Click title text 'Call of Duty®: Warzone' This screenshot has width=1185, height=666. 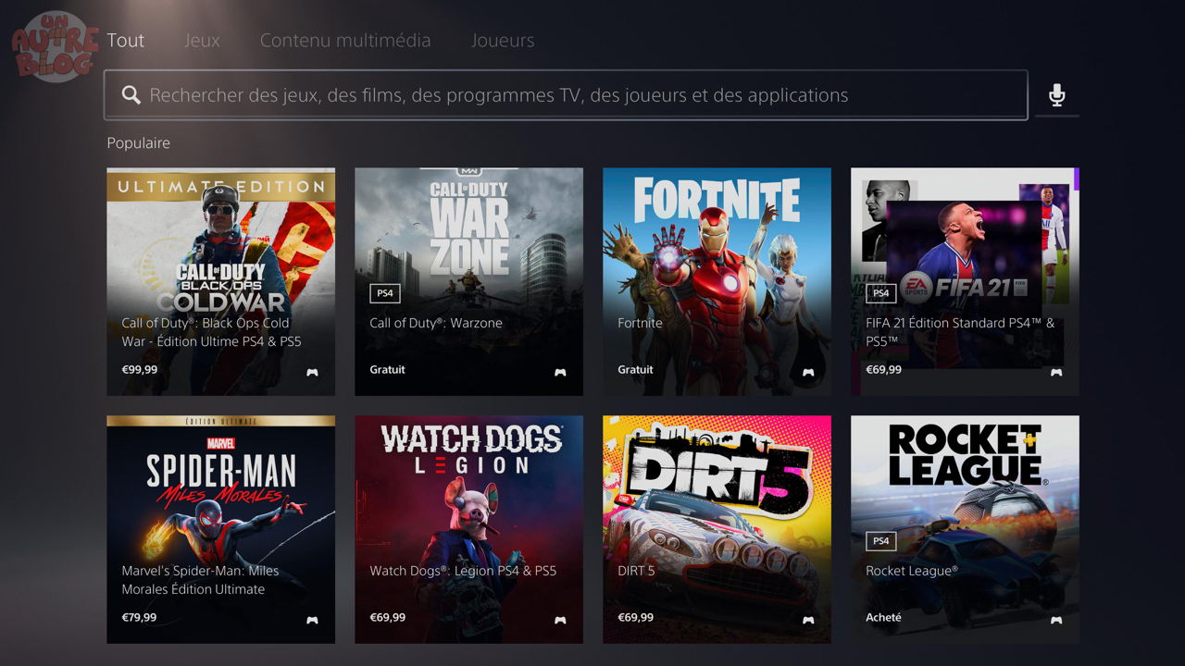(436, 324)
